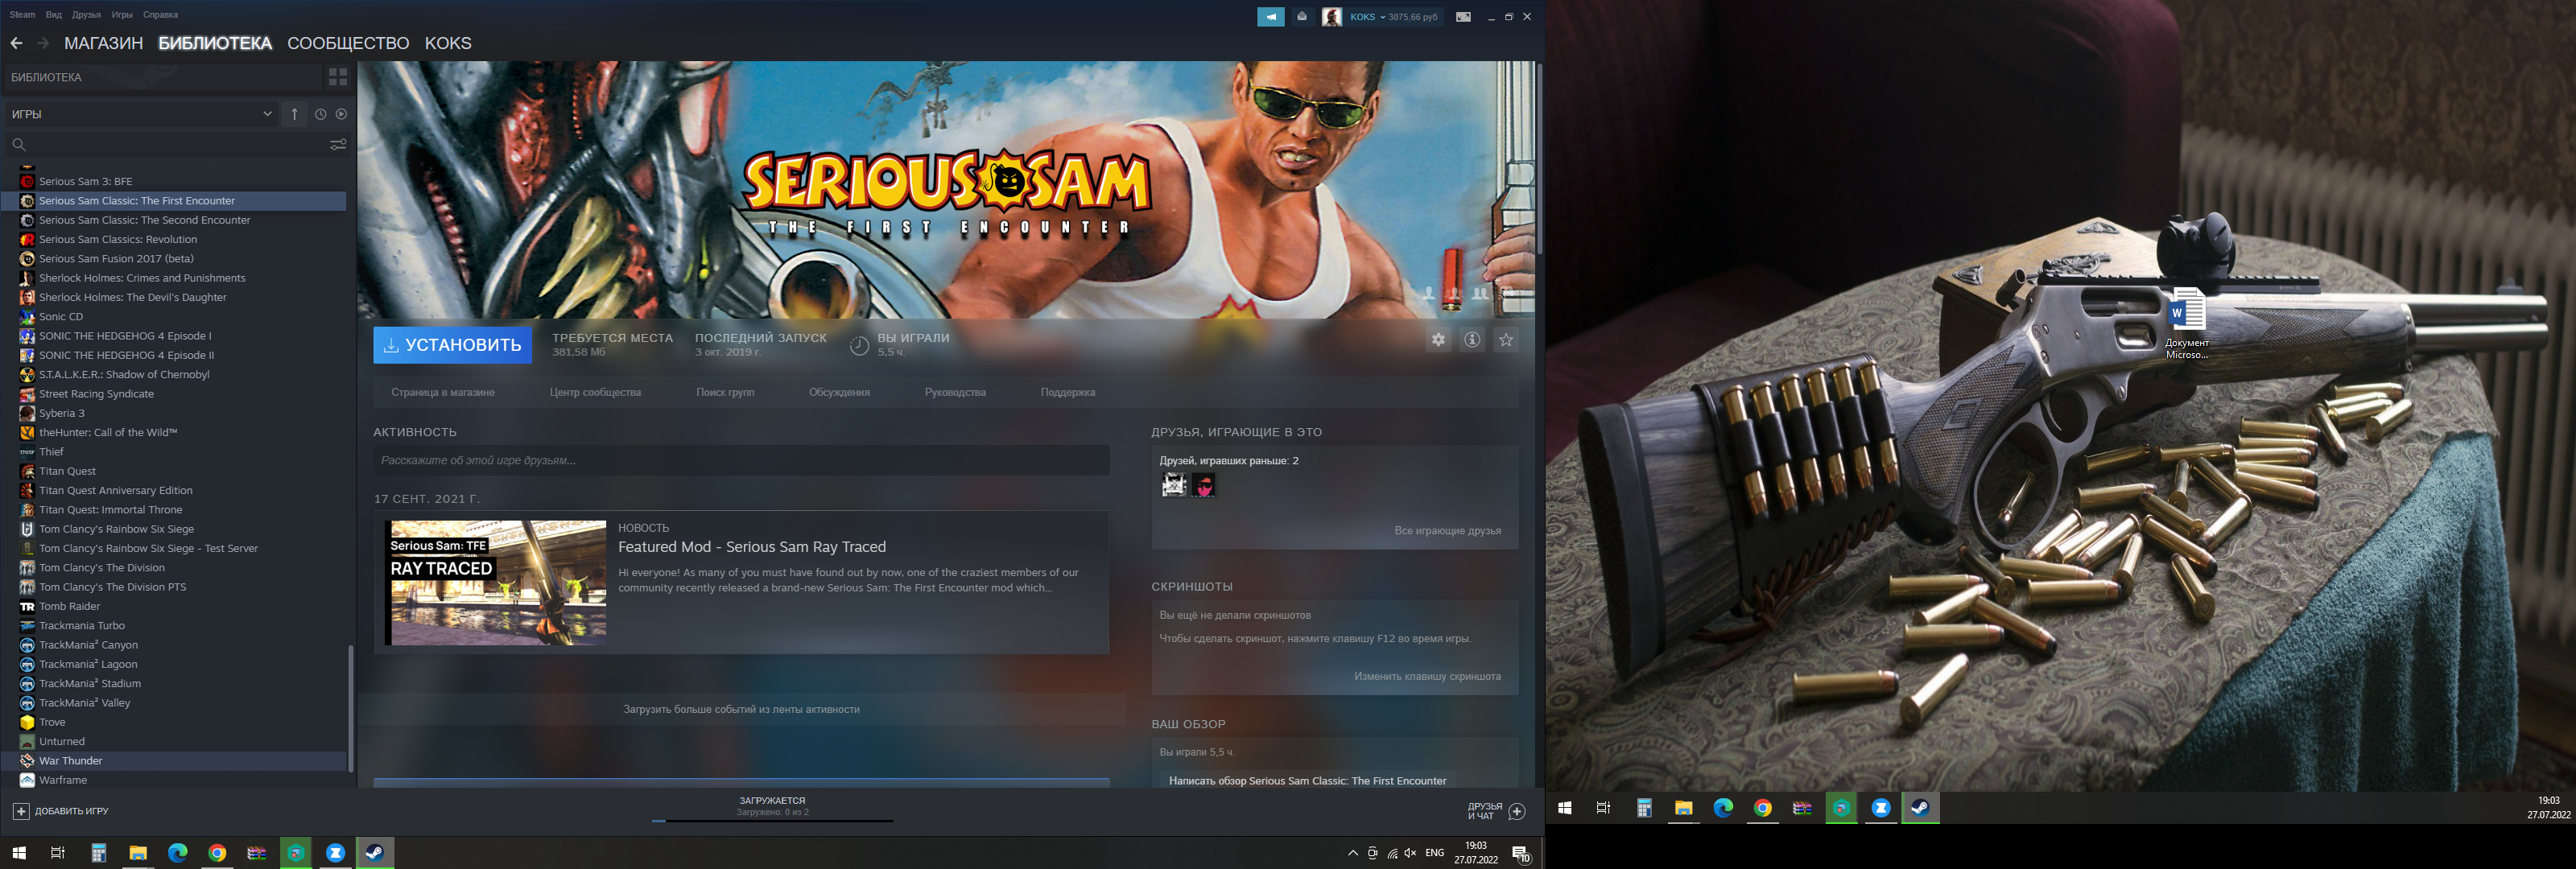Click ДОБАВИТЬ ИГРУ add game button
The image size is (2576, 869).
point(61,812)
